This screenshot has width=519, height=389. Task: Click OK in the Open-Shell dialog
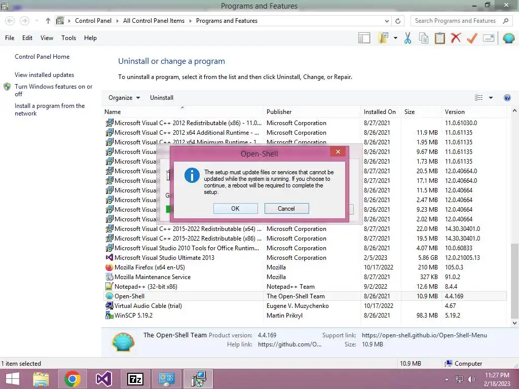point(235,208)
